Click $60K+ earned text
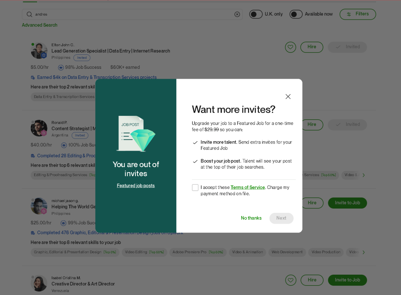 125,67
